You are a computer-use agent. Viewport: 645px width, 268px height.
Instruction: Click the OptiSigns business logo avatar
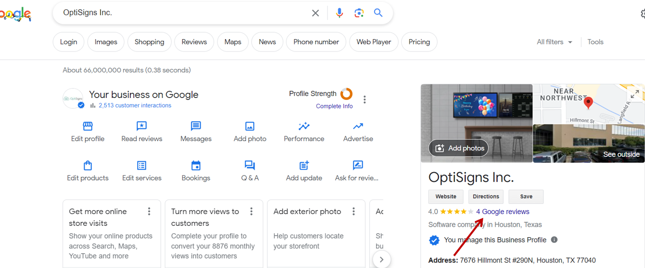coord(73,98)
